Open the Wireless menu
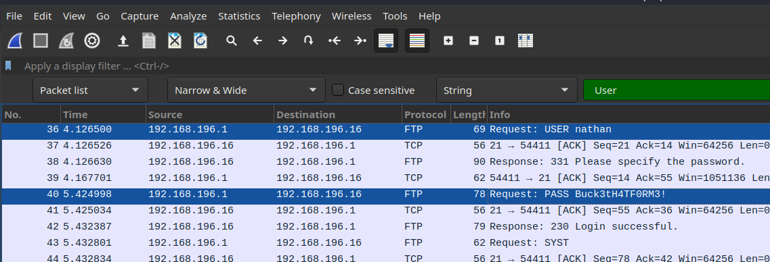The width and height of the screenshot is (770, 262). (x=351, y=16)
